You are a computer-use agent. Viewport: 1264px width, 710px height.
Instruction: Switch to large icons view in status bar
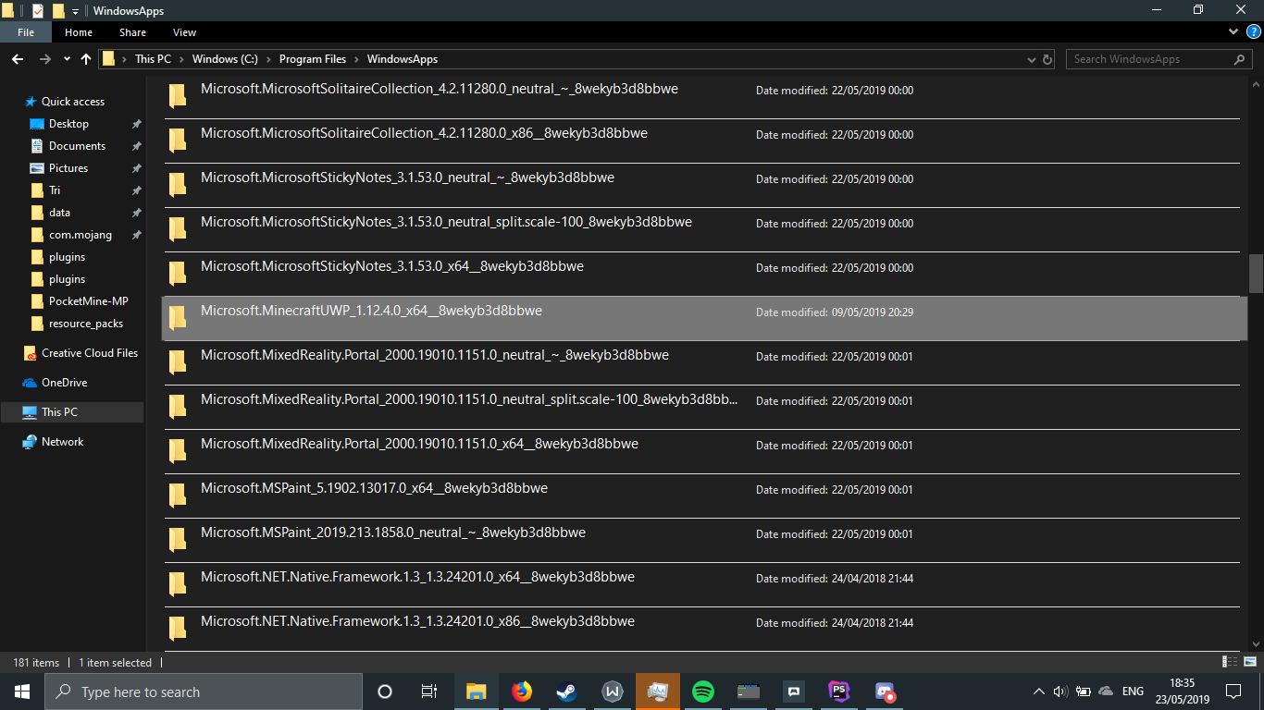pos(1248,662)
